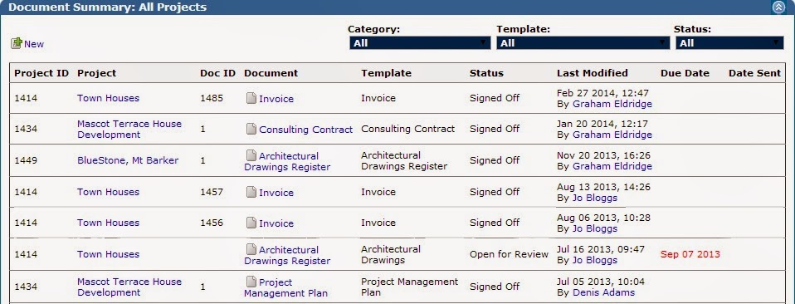The width and height of the screenshot is (795, 304).
Task: Open Mascot Terrace House Development project 1434 contract row
Action: pyautogui.click(x=397, y=129)
